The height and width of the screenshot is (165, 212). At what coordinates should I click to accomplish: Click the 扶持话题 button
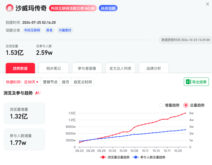[108, 8]
